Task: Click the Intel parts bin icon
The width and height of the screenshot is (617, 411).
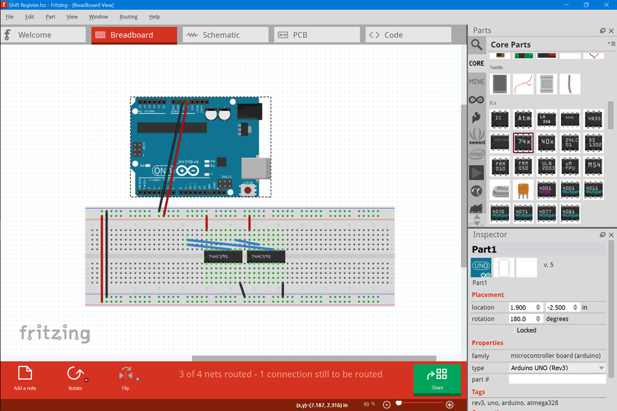Action: tap(477, 154)
